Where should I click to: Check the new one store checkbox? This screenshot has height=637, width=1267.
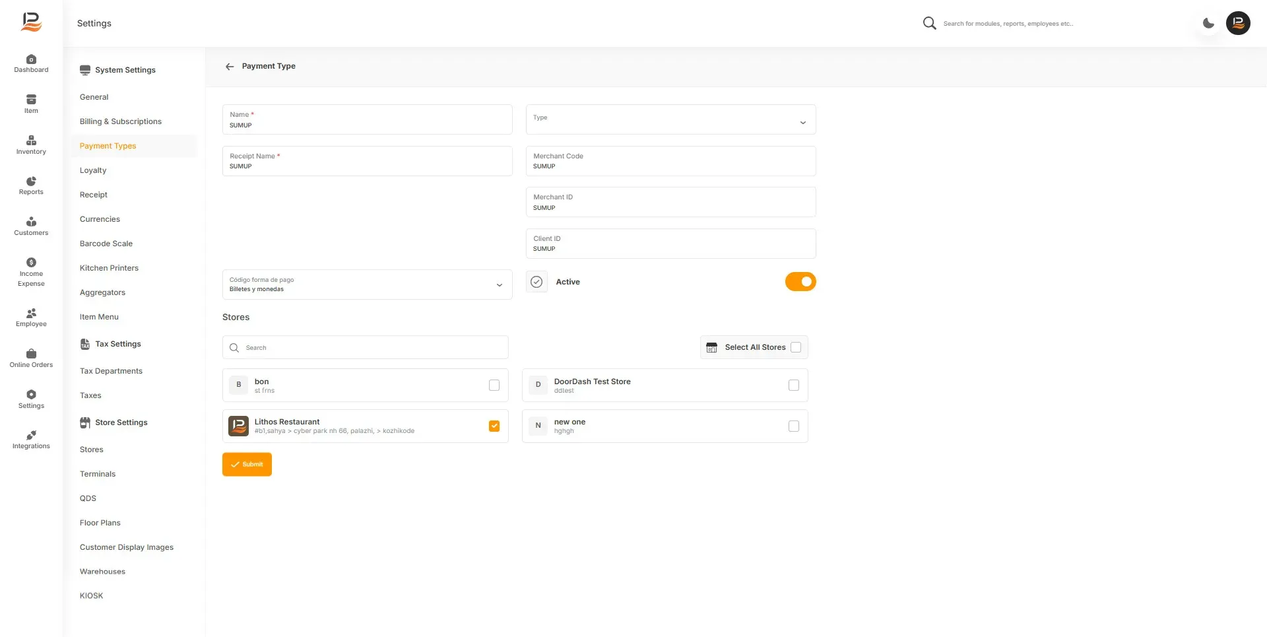[794, 426]
